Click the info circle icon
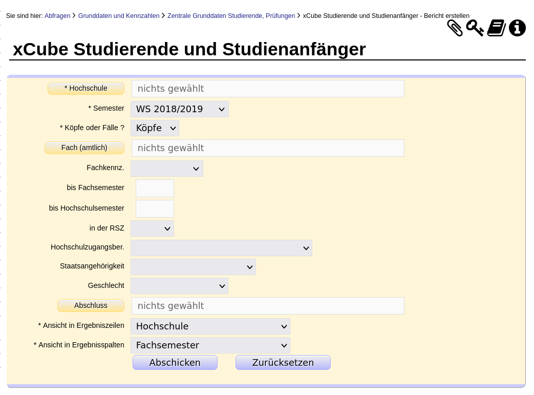Screen dimensions: 534x395 click(517, 28)
